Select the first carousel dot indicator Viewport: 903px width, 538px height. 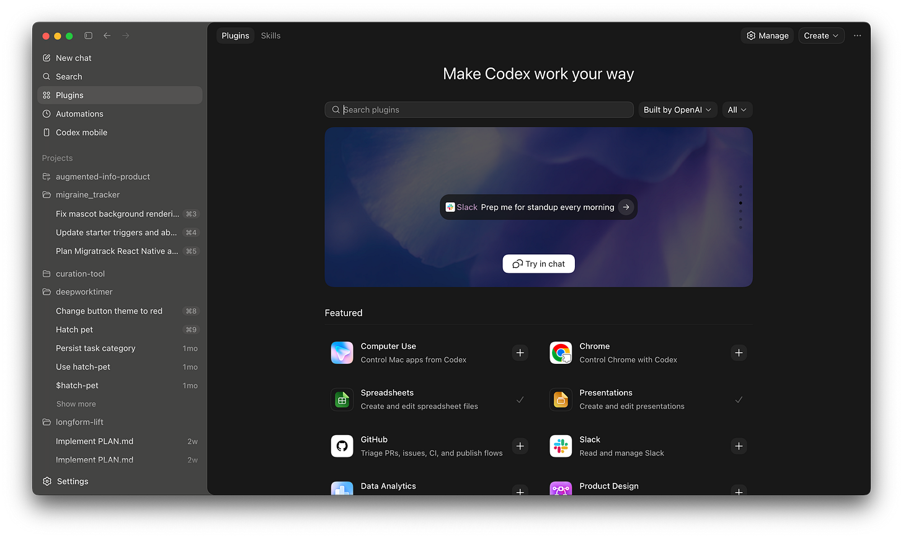[x=741, y=187]
